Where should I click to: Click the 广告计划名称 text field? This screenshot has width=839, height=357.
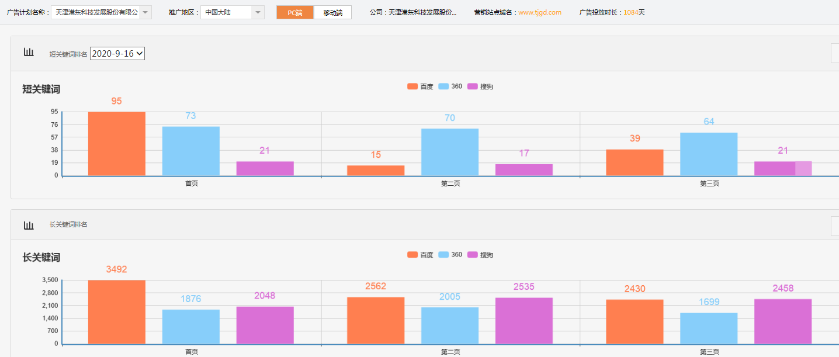click(x=96, y=12)
